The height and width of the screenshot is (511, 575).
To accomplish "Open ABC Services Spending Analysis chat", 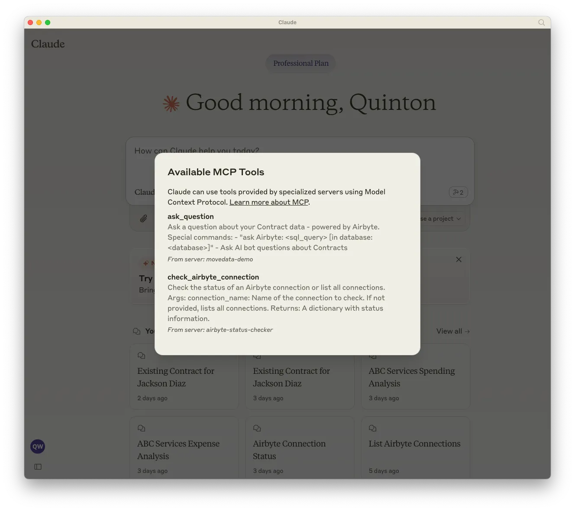I will click(x=416, y=377).
